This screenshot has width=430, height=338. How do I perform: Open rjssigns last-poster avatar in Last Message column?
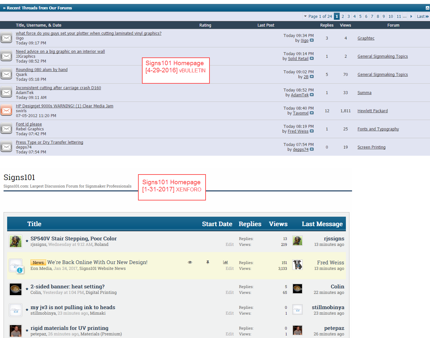tap(297, 241)
